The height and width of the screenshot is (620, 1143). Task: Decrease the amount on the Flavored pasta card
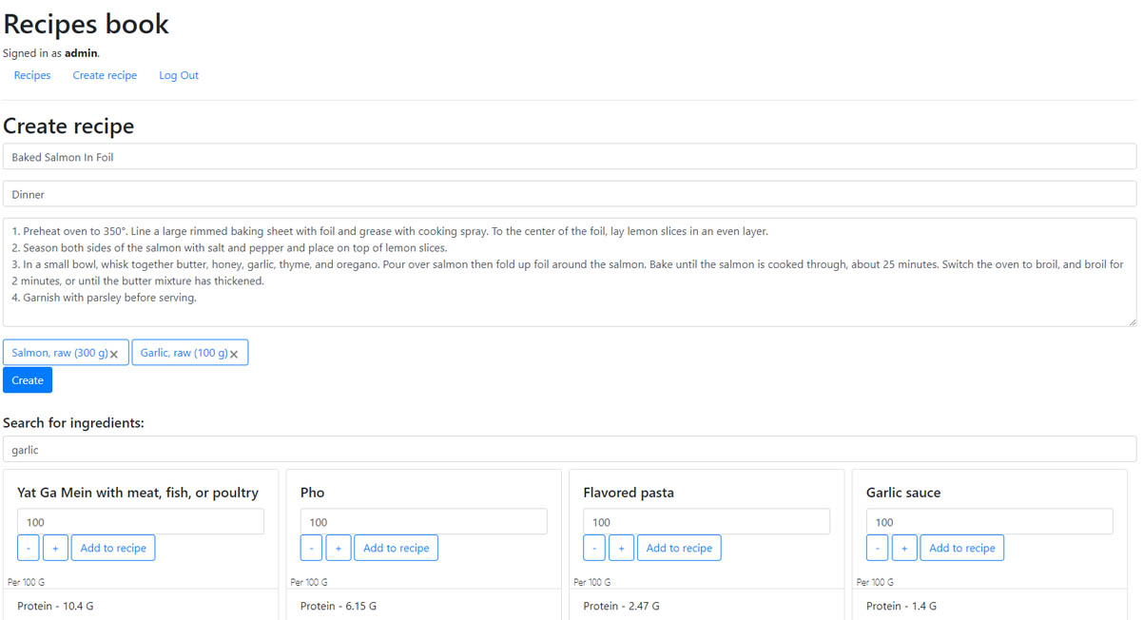point(593,548)
